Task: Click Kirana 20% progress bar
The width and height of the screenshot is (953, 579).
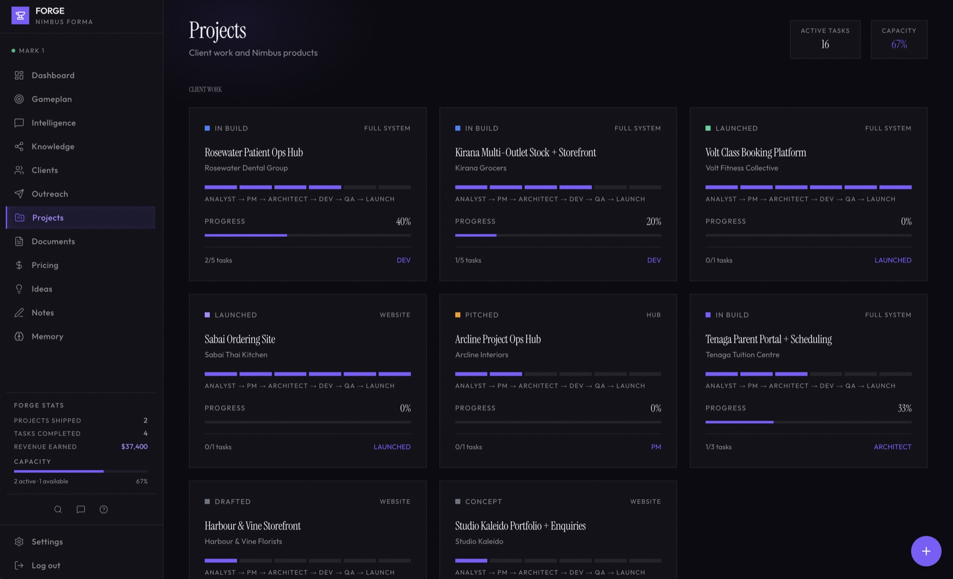Action: pyautogui.click(x=558, y=235)
